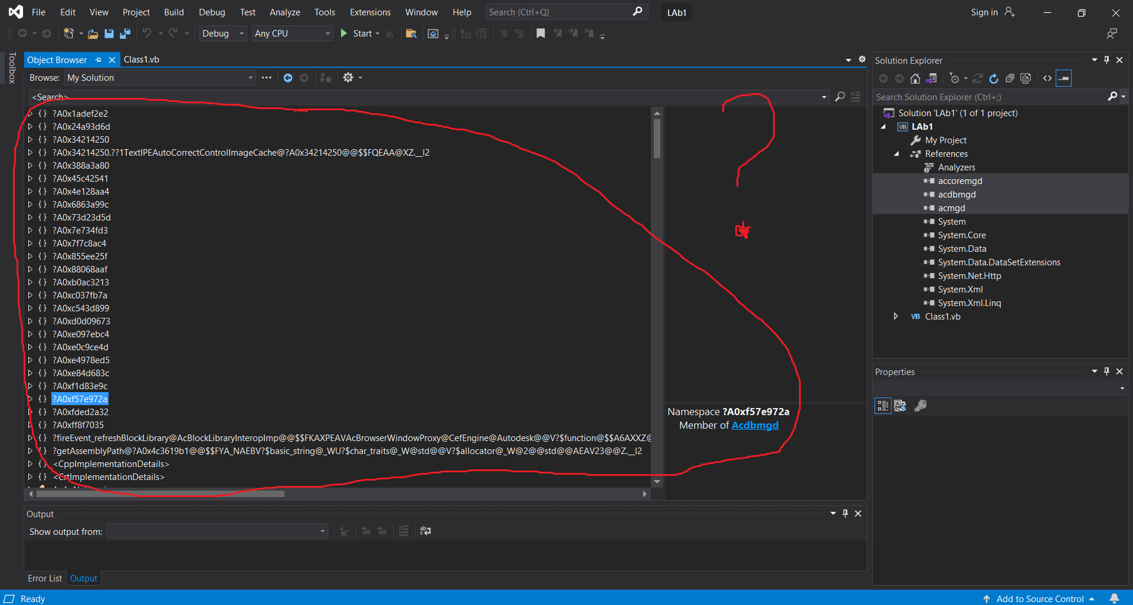Toggle the Preview Selected Items button

(1064, 78)
